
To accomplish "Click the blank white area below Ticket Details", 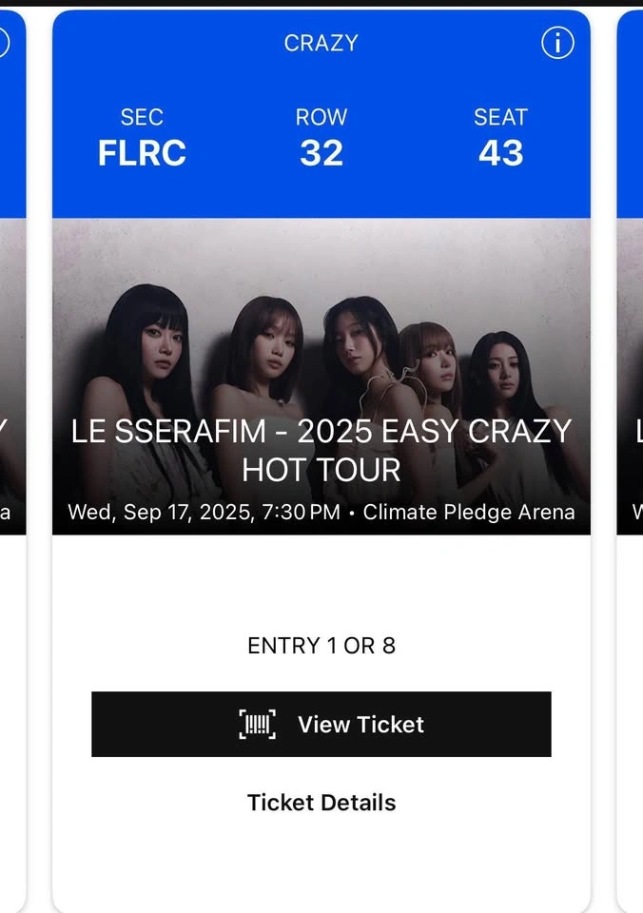I will click(x=321, y=865).
